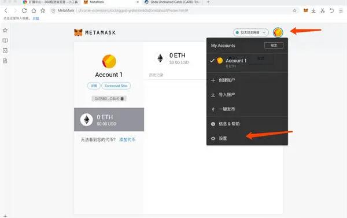The width and height of the screenshot is (347, 218).
Task: Go to browser home page icon
Action: point(34,10)
